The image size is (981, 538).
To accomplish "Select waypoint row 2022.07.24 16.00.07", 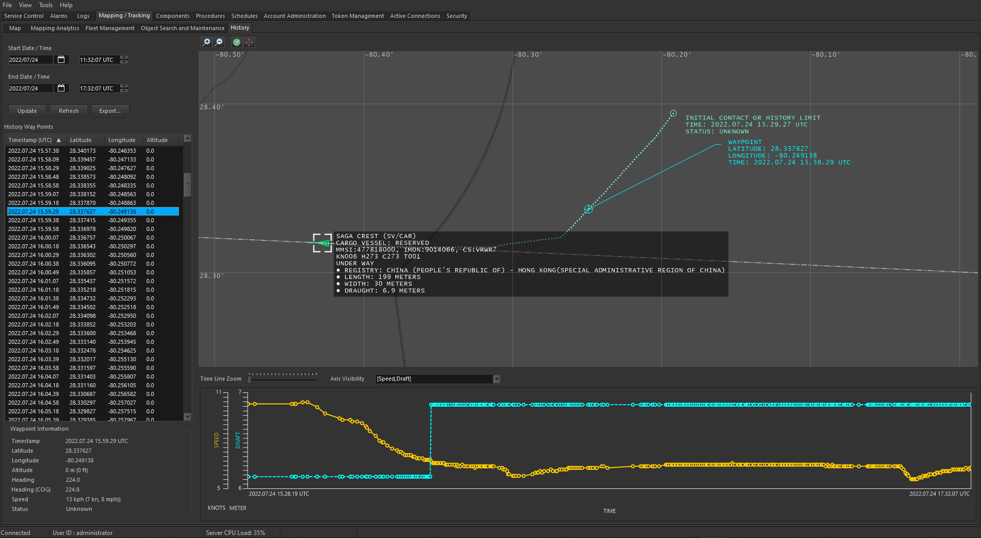I will click(x=93, y=238).
